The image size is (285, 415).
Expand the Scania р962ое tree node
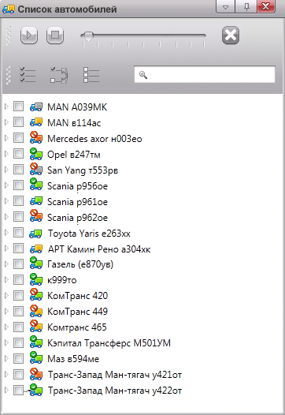click(6, 217)
